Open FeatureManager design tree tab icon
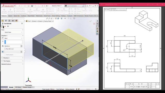This screenshot has width=165, height=93. tap(3, 21)
